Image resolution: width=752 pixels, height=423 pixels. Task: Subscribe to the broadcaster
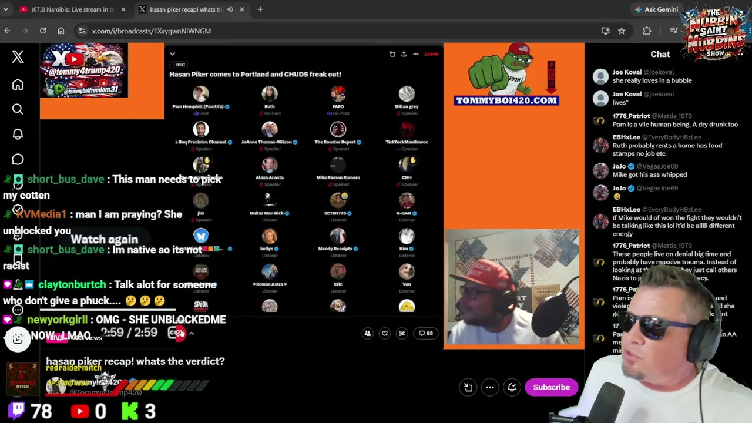click(x=551, y=387)
